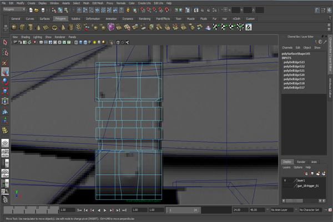Play animation forwards

pyautogui.click(x=105, y=210)
